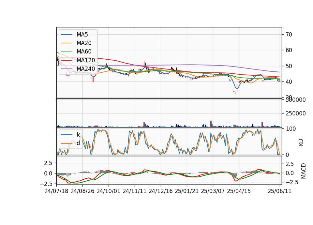Image resolution: width=313 pixels, height=225 pixels.
Task: Click the 24/12/16 date axis label
Action: click(161, 191)
